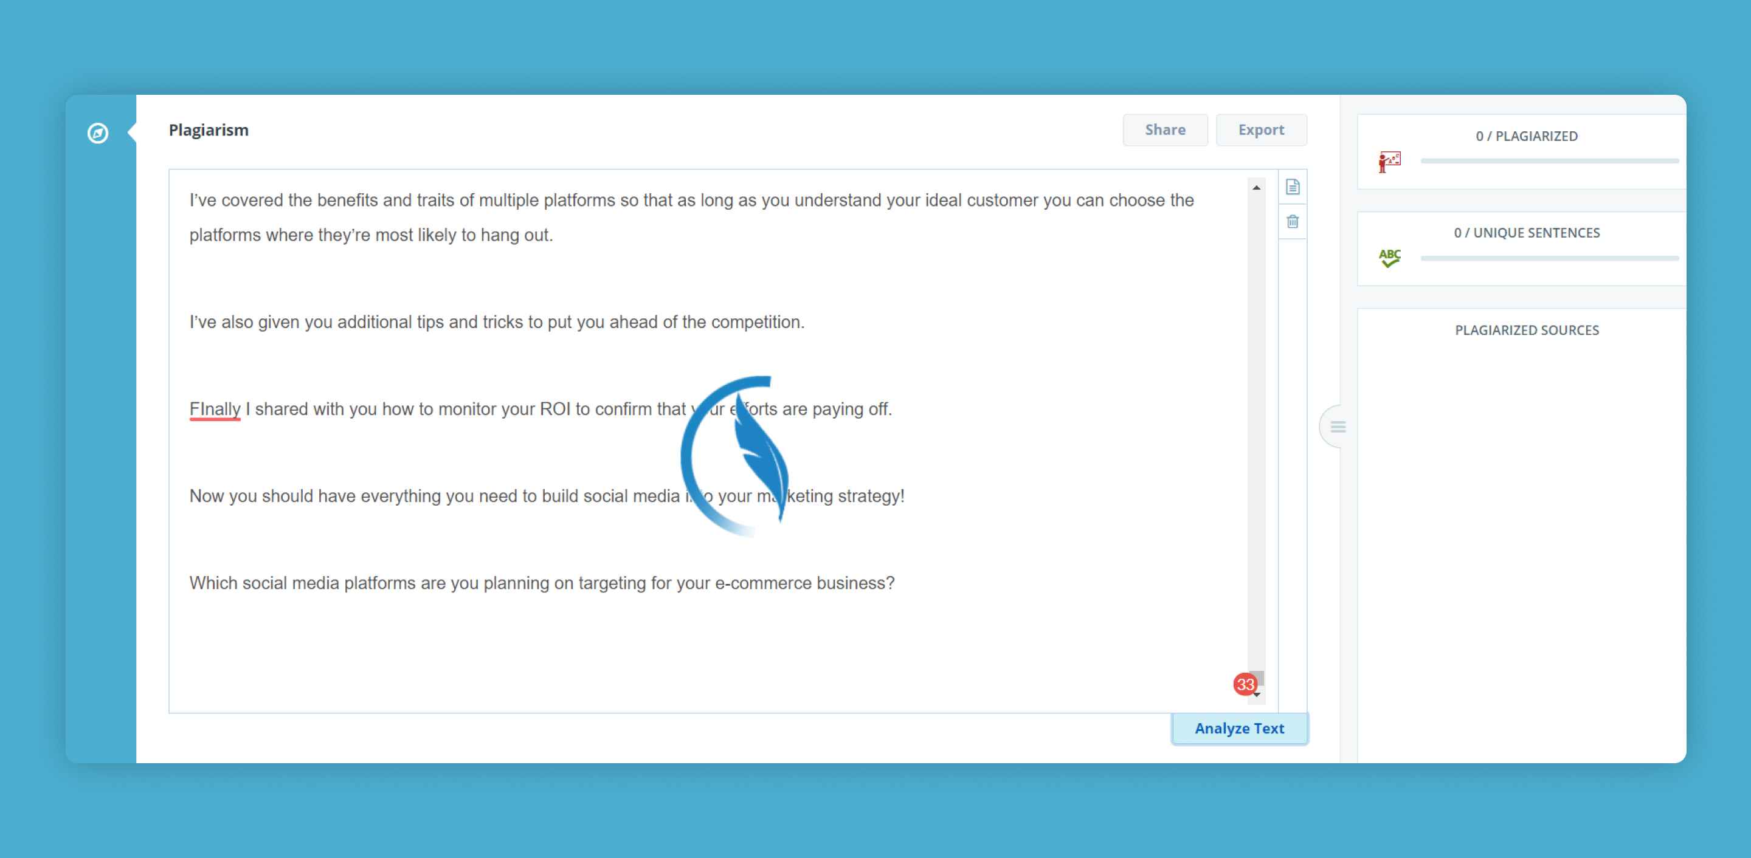Click the 0 / PLAGIARIZED results label

(x=1527, y=136)
